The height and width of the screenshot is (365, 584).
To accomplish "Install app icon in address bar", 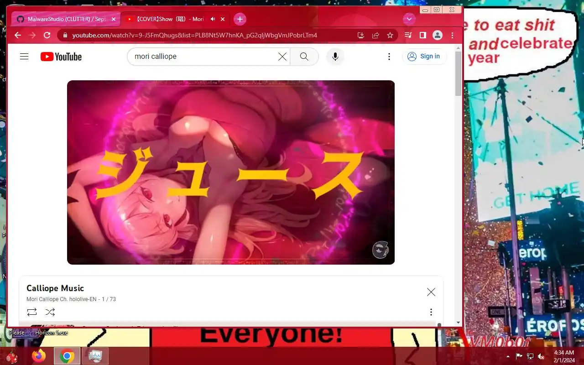I will coord(361,35).
